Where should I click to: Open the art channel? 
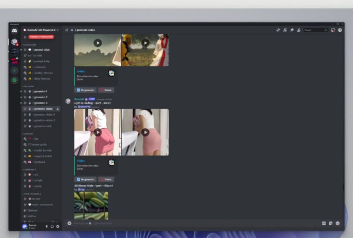click(x=41, y=175)
